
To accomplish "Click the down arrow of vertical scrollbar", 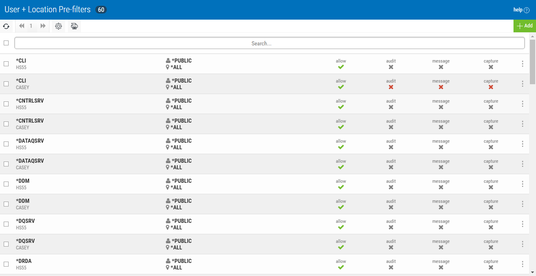I will click(x=532, y=272).
